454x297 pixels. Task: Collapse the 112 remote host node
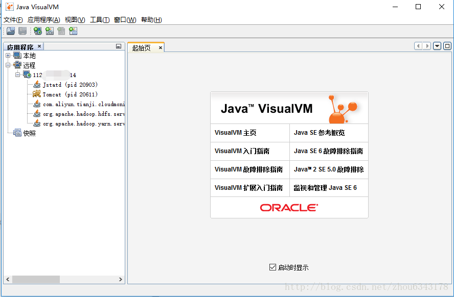18,75
